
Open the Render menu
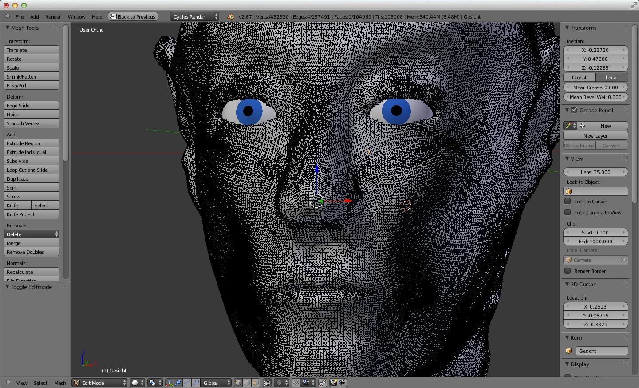53,17
